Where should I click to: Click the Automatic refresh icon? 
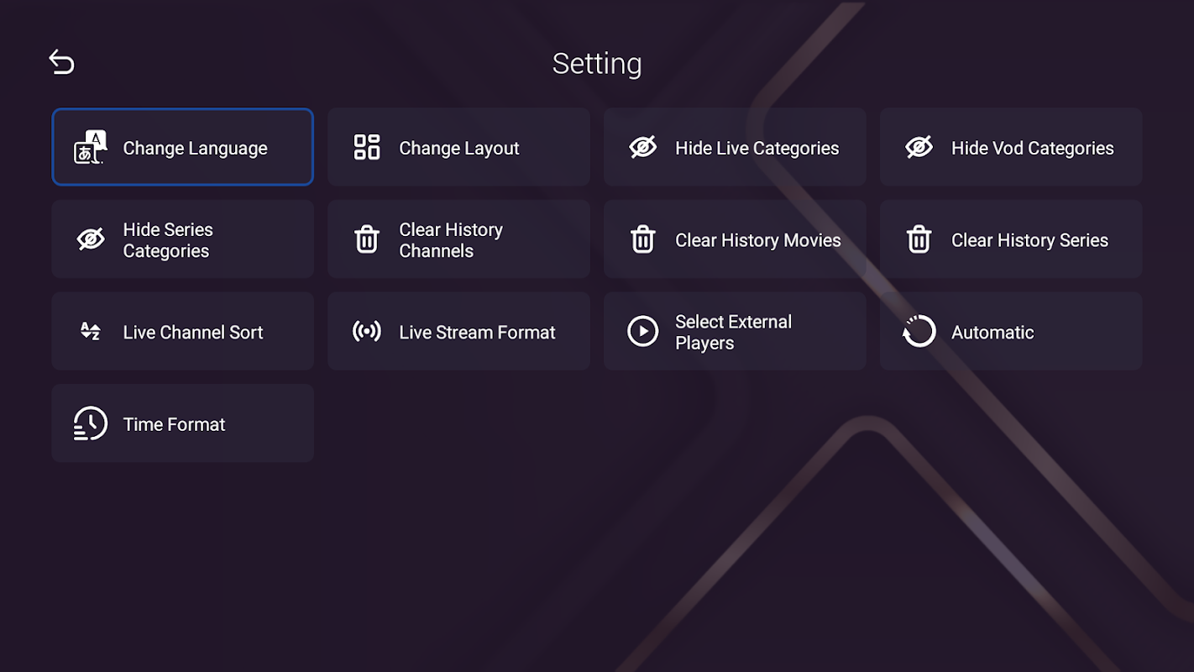pyautogui.click(x=919, y=331)
